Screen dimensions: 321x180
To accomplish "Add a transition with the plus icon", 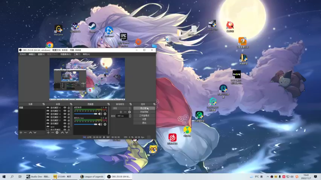I will pos(121,112).
